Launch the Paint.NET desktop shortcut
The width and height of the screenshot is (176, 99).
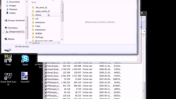point(25,78)
